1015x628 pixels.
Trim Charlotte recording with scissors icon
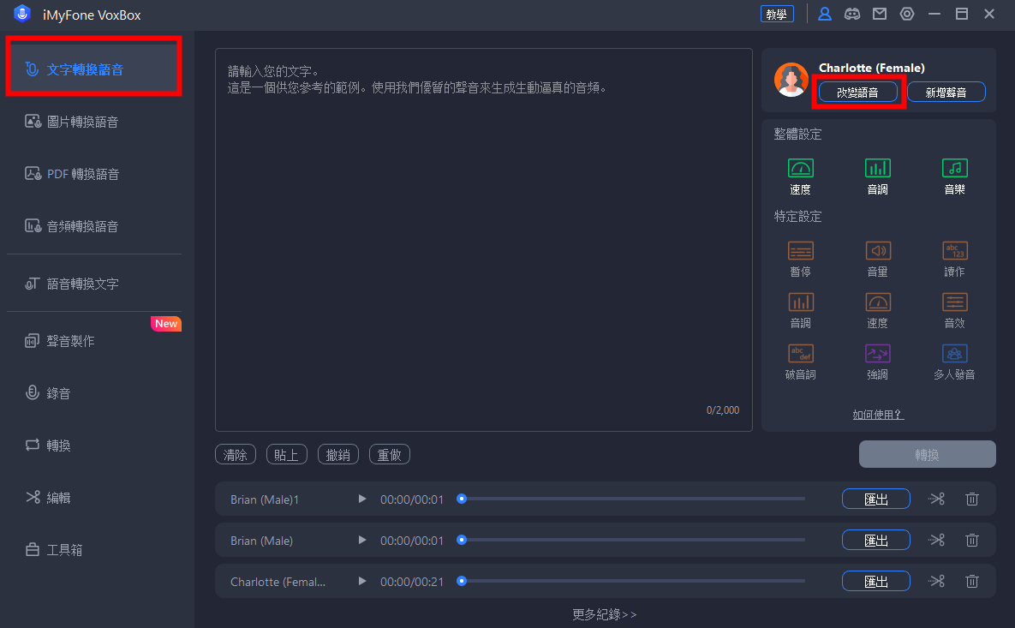point(937,581)
